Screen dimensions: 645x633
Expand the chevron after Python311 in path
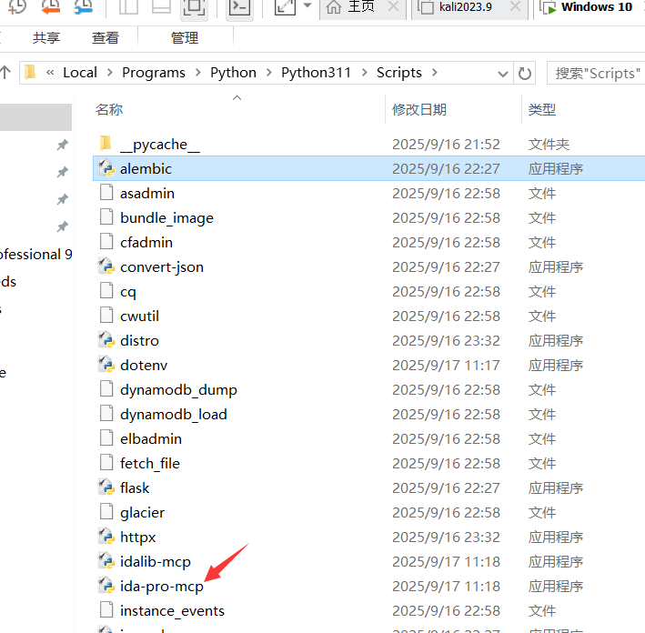coord(364,73)
